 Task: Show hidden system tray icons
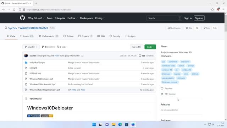[205, 124]
